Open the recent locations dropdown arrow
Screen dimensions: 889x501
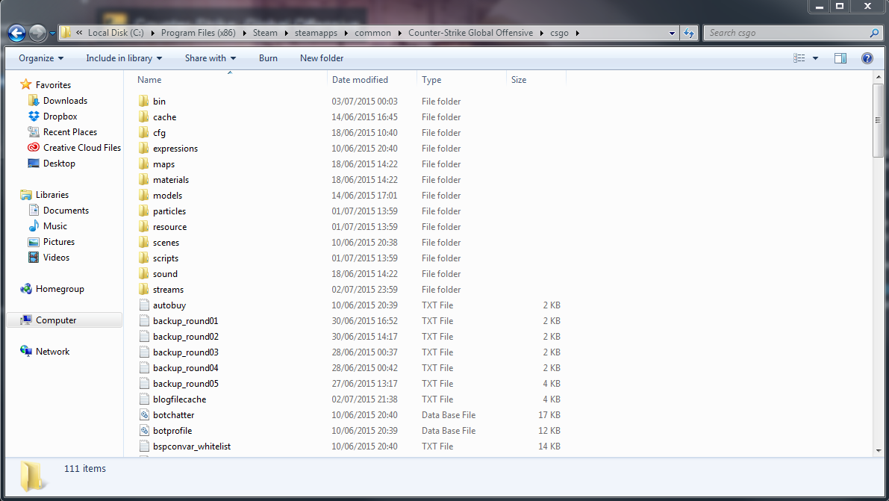tap(52, 34)
